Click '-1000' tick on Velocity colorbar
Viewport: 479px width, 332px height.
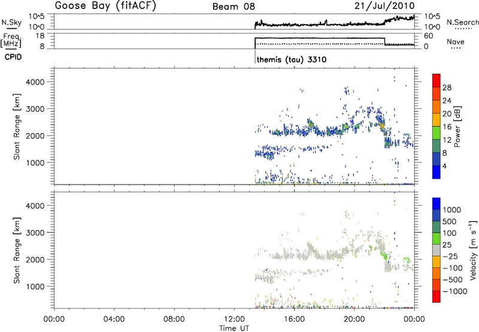point(454,291)
